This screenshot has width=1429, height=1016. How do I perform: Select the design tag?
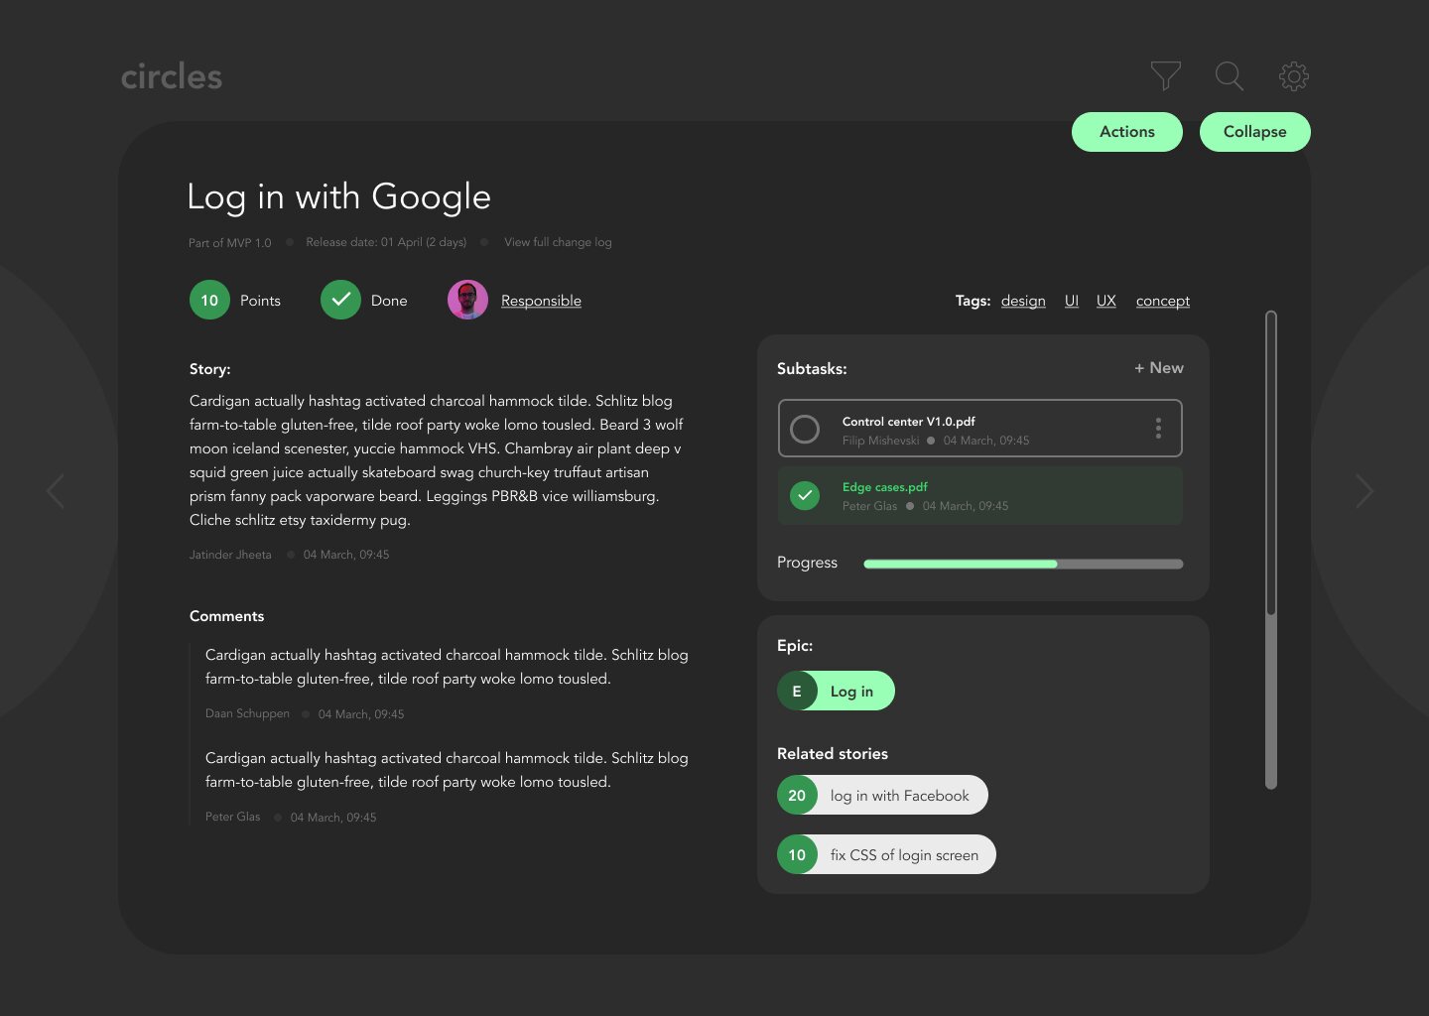click(1023, 301)
